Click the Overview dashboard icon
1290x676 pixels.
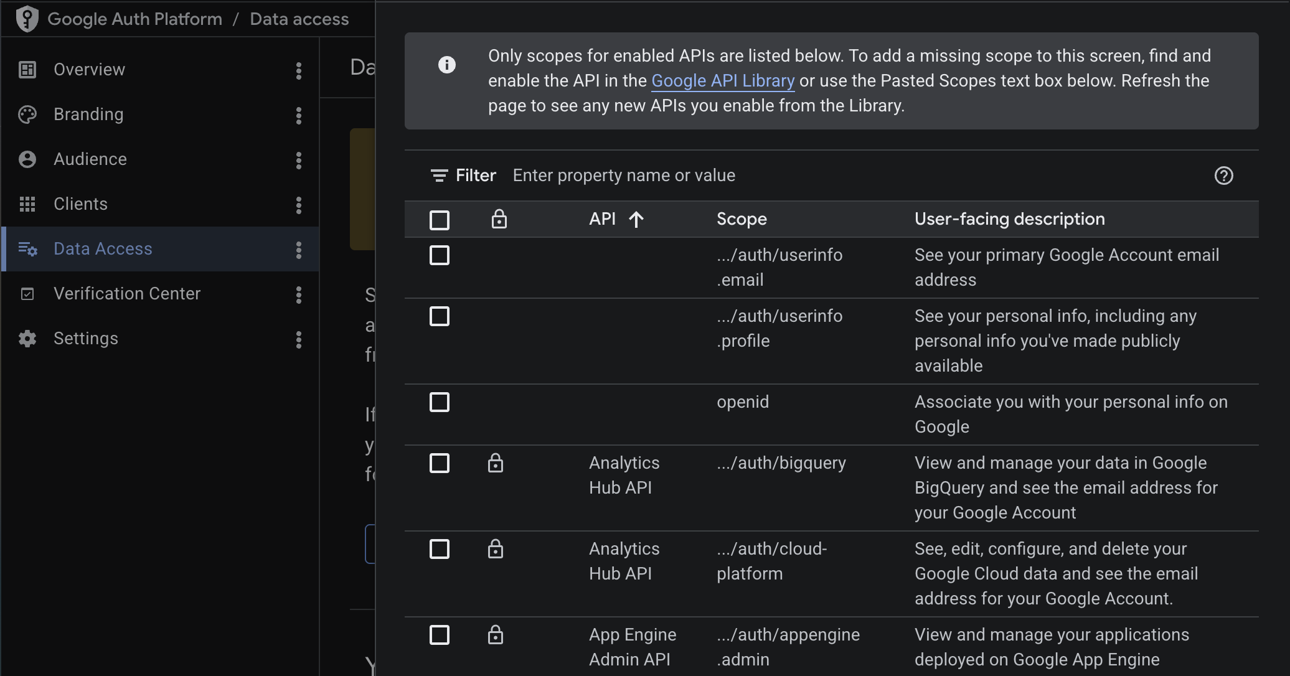tap(27, 70)
